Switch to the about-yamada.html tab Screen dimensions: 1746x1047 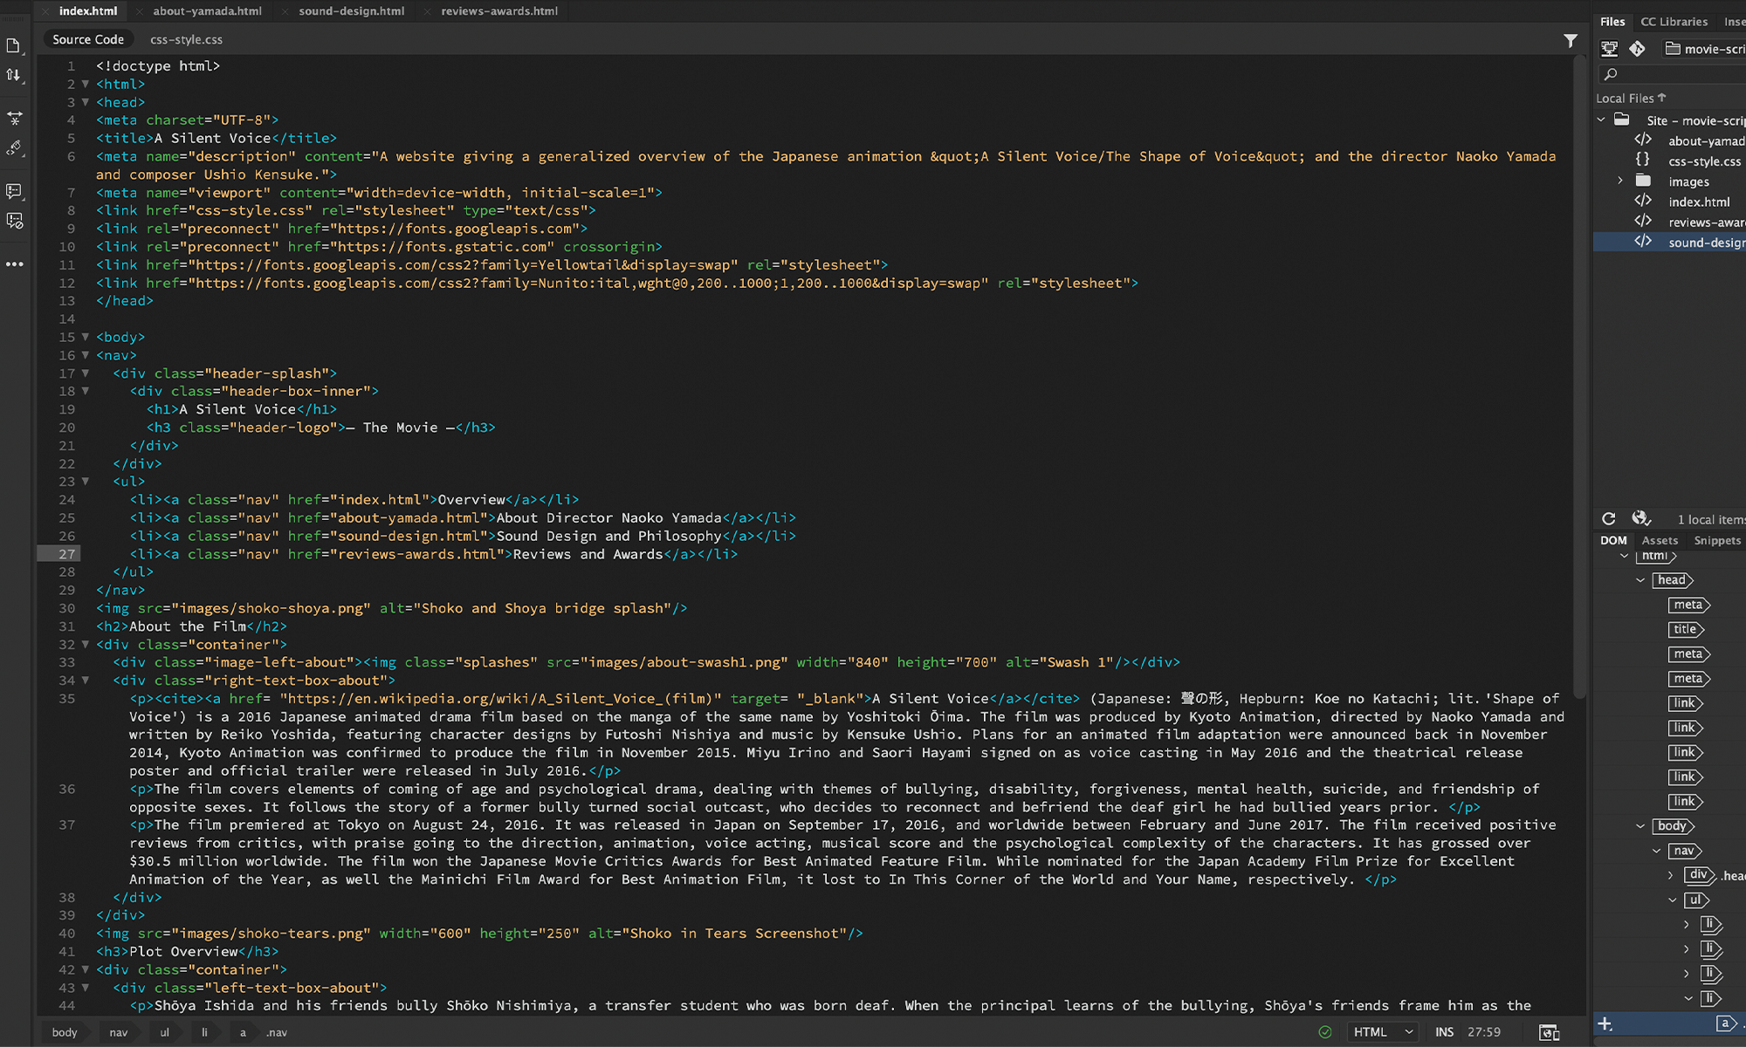click(207, 11)
